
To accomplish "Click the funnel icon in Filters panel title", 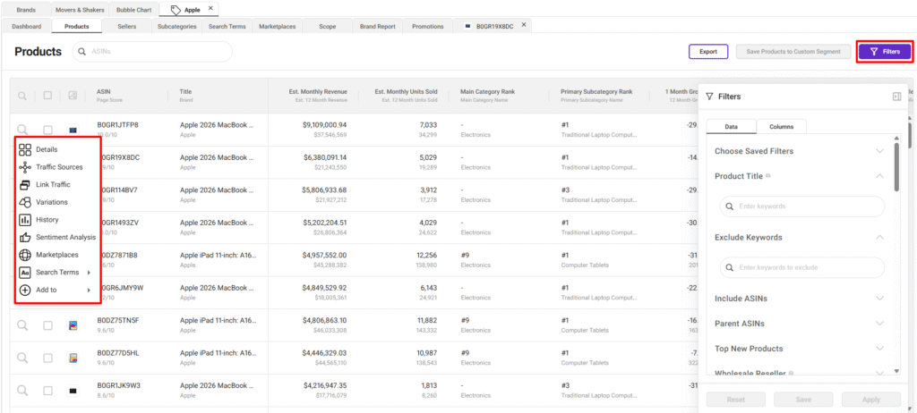I will tap(709, 97).
